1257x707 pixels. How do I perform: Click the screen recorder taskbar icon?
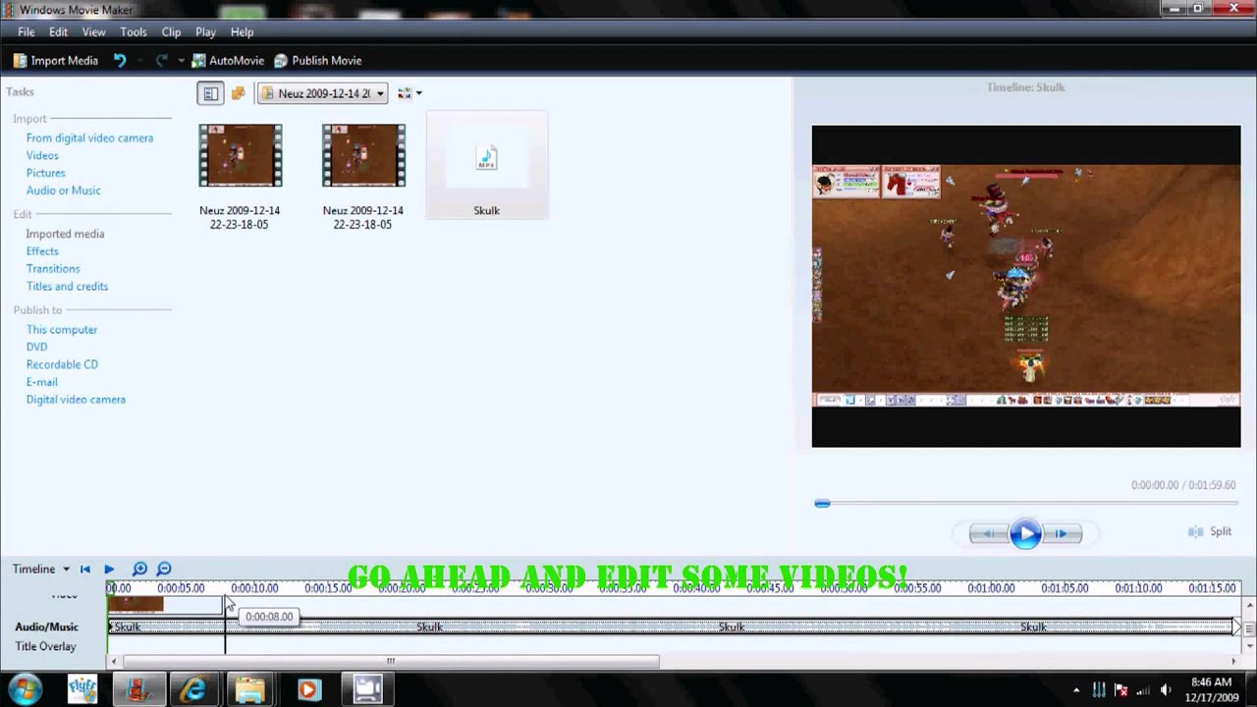point(368,689)
